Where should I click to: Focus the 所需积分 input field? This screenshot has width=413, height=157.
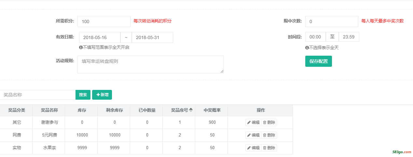[x=104, y=21]
